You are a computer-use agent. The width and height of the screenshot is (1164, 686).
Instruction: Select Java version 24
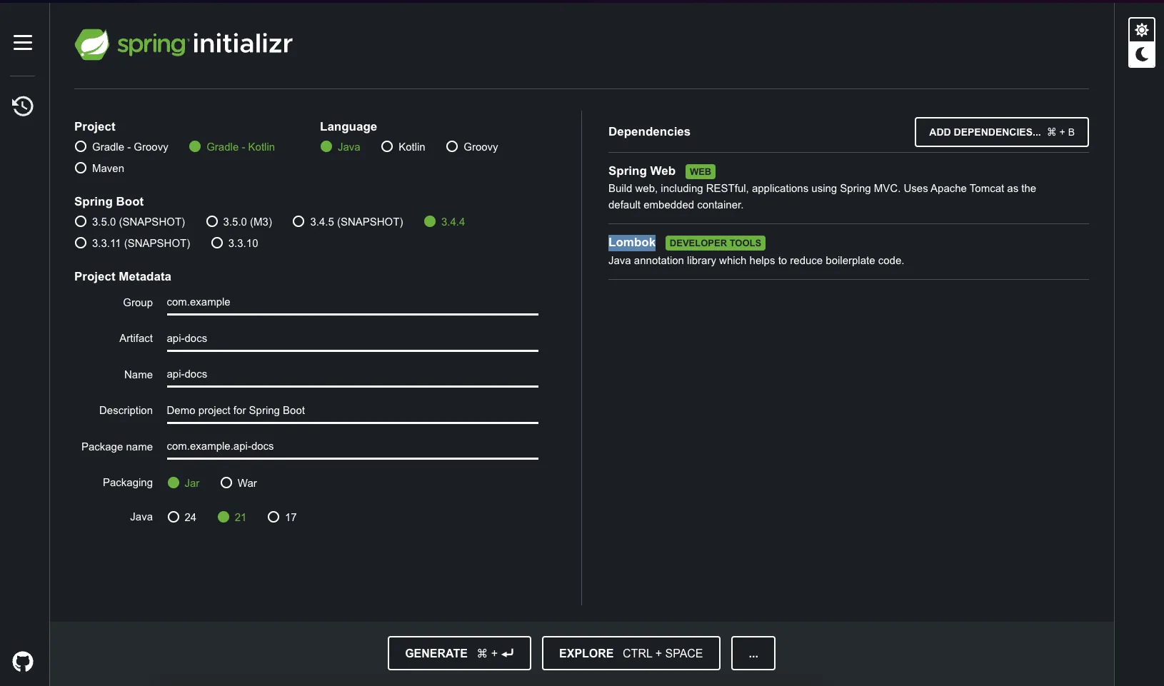point(182,518)
